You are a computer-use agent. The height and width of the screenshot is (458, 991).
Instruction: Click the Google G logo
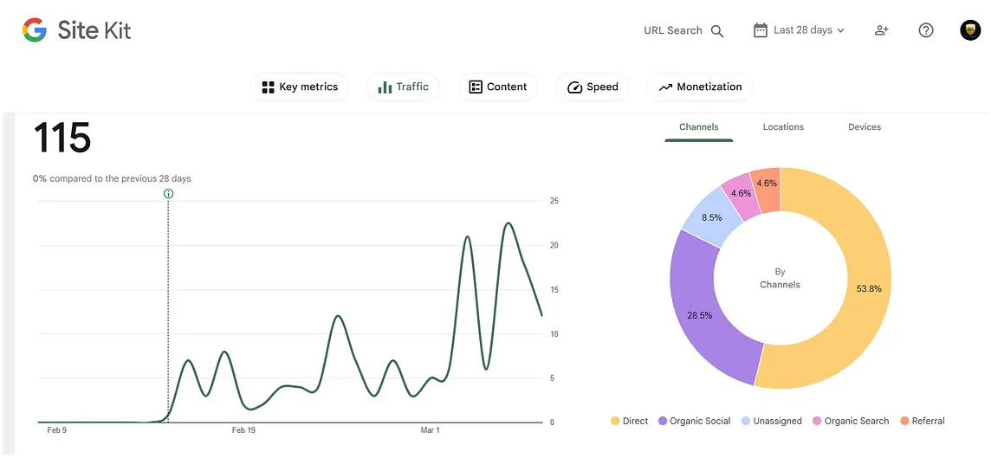34,29
